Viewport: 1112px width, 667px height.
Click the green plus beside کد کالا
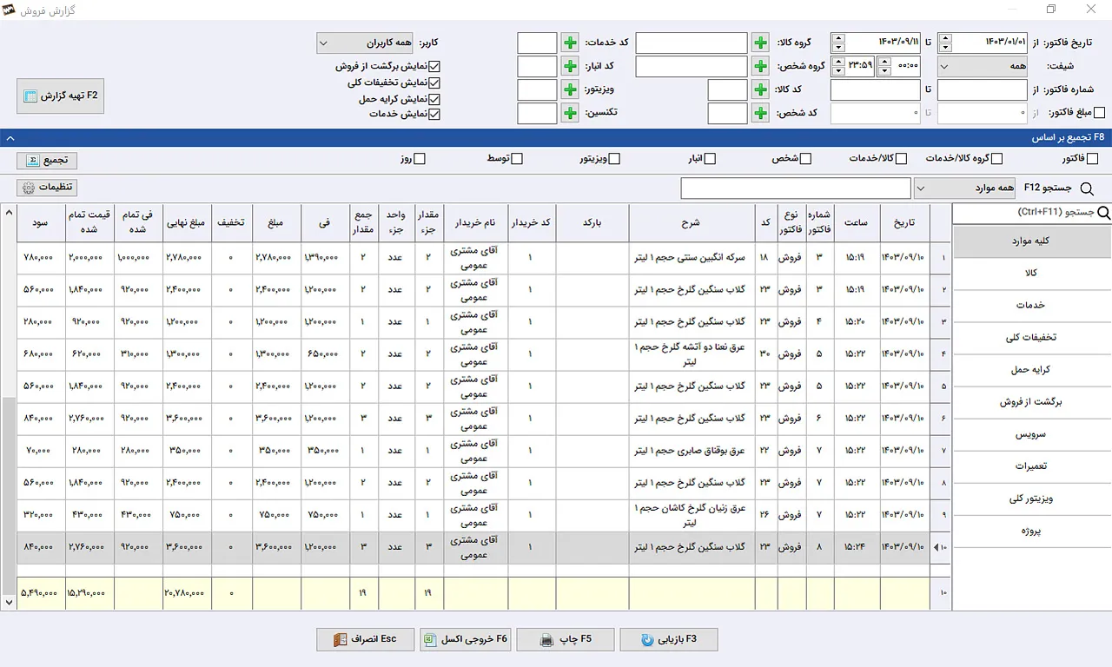[760, 89]
